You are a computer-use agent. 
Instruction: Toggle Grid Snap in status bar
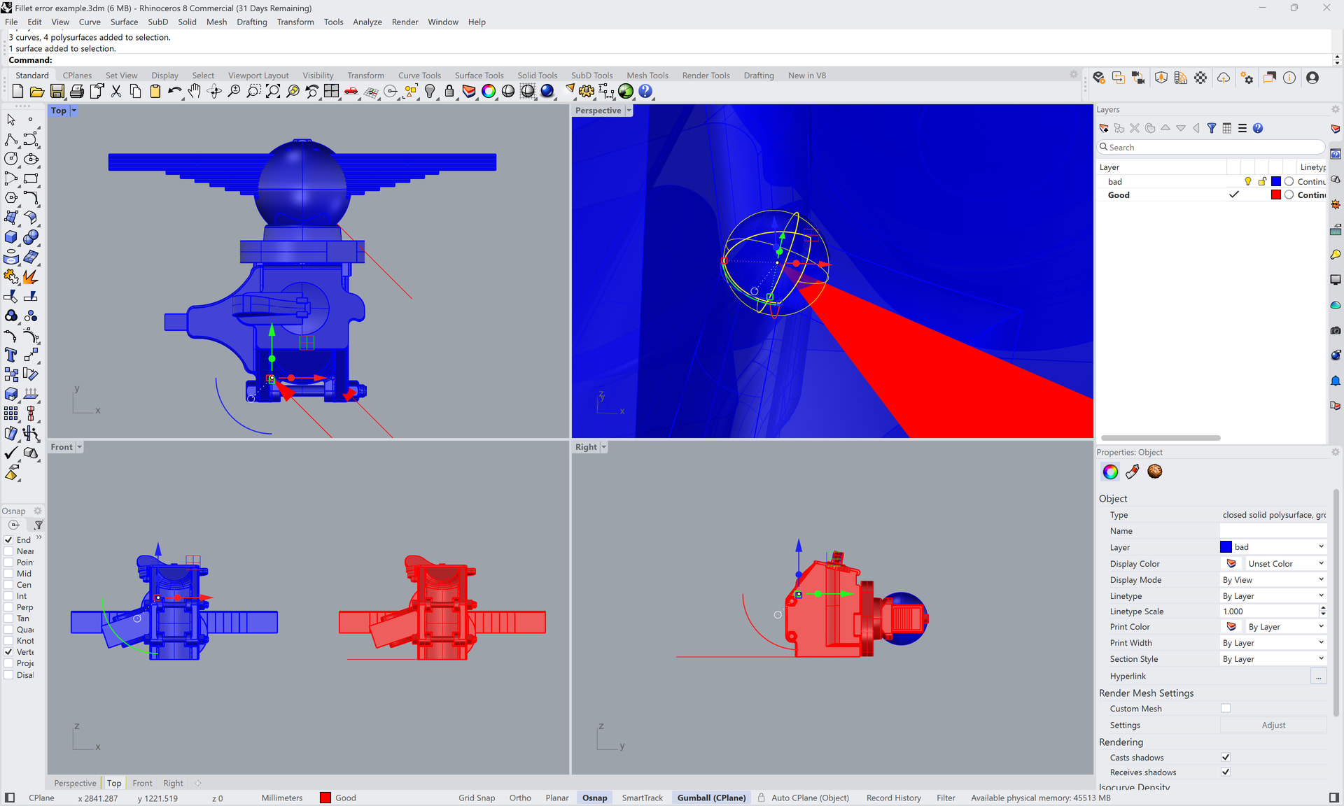(476, 798)
